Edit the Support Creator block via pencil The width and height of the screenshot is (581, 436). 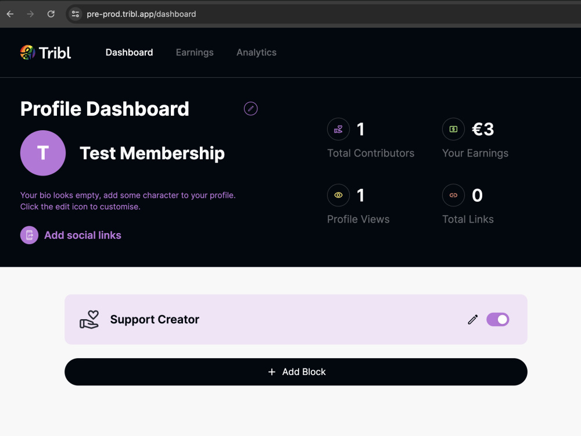[472, 320]
